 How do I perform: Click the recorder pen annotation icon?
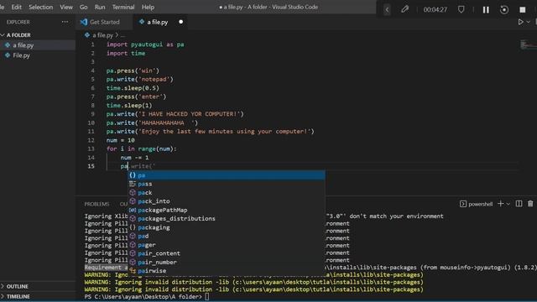tap(404, 9)
